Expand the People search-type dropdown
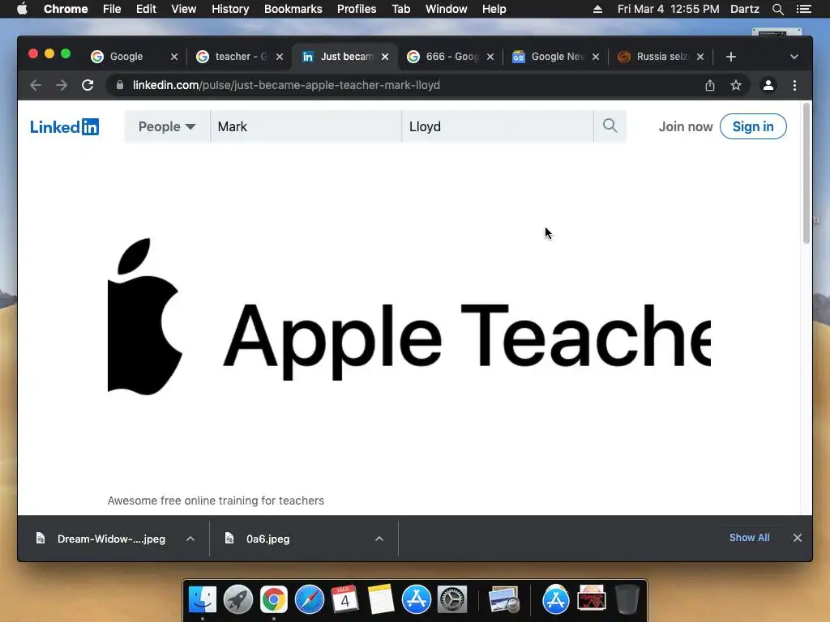This screenshot has width=830, height=622. coord(167,126)
